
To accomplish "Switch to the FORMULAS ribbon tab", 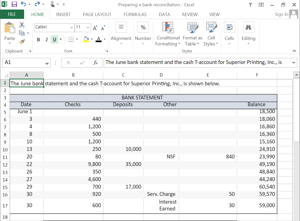I will coord(135,14).
